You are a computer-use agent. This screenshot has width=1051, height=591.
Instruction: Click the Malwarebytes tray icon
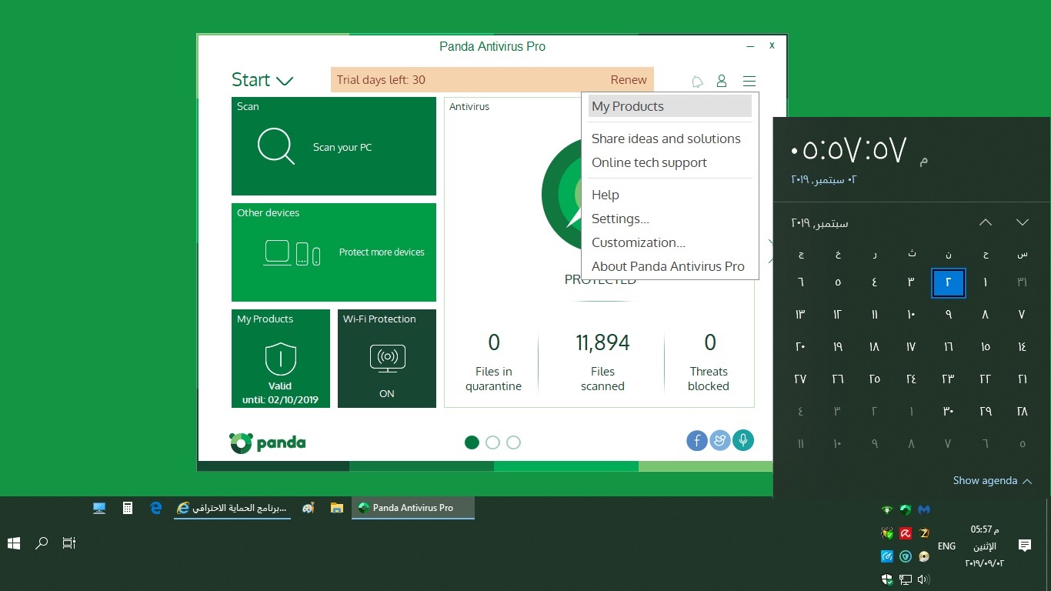point(924,509)
